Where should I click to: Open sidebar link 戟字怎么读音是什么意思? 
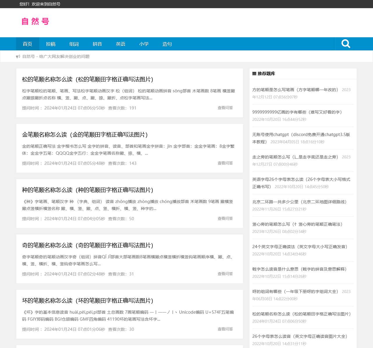point(299,269)
